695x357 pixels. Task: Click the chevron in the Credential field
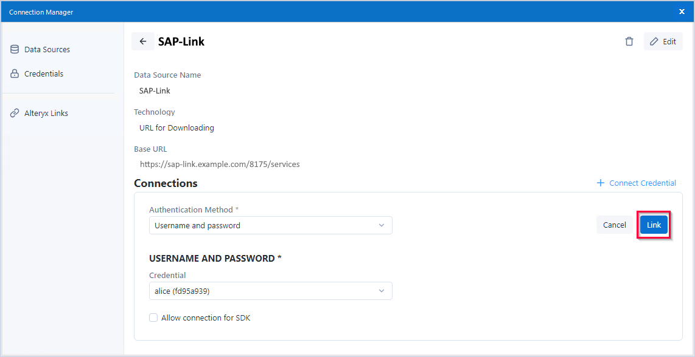pyautogui.click(x=382, y=291)
